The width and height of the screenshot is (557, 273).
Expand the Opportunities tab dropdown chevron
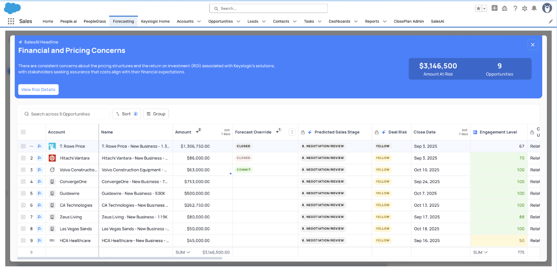pyautogui.click(x=238, y=22)
